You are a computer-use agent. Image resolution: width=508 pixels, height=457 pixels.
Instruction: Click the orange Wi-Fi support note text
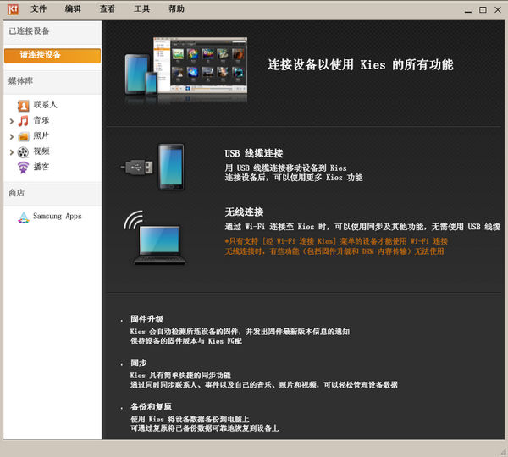tap(336, 246)
